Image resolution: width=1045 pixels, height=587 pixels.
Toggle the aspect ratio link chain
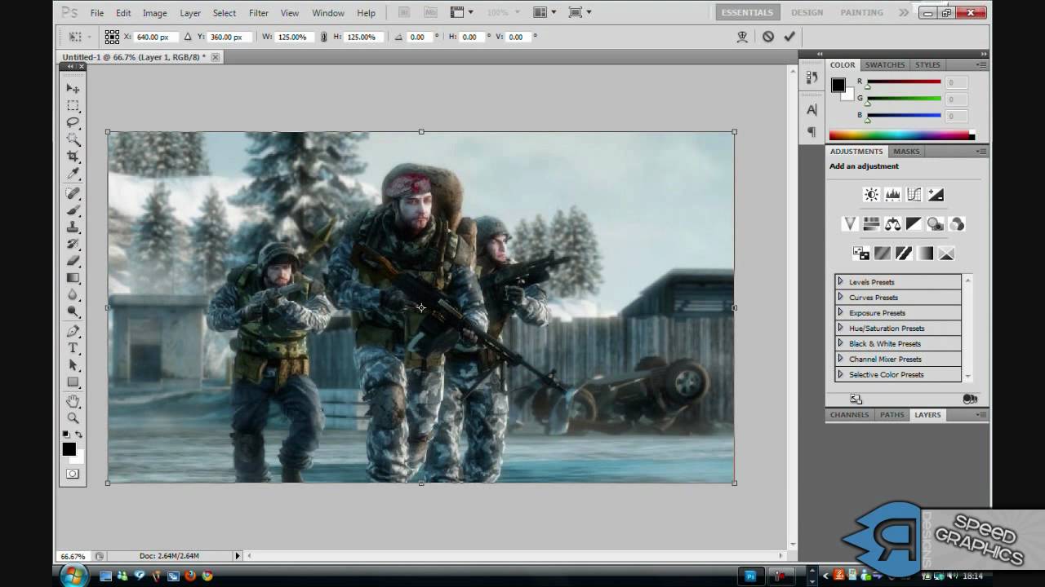click(x=324, y=37)
